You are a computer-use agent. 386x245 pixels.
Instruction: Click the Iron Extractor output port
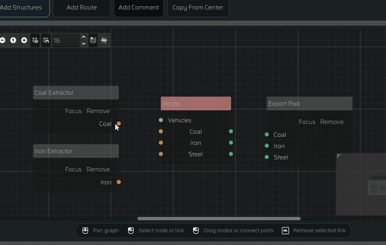119,182
